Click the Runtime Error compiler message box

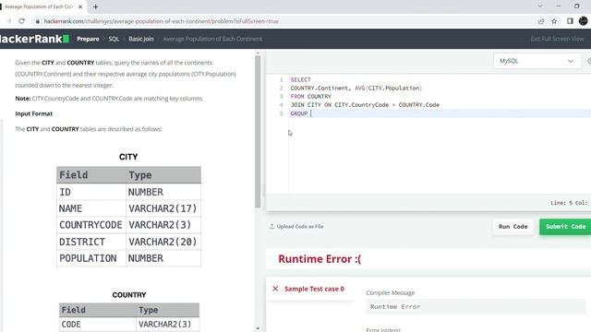pos(476,307)
